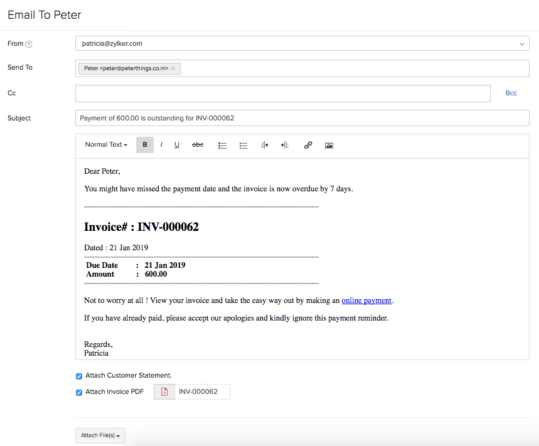Show the Bcc field
The image size is (539, 446).
(x=511, y=92)
